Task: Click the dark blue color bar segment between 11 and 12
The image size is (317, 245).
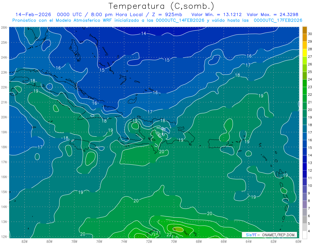Action: pos(305,174)
